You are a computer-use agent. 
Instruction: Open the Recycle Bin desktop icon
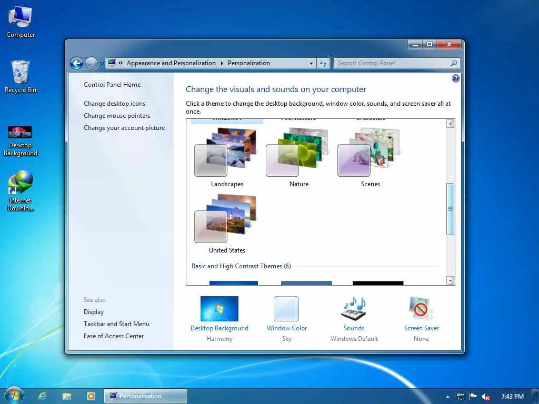point(21,77)
